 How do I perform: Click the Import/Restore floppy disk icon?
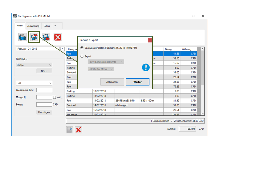tap(46, 37)
